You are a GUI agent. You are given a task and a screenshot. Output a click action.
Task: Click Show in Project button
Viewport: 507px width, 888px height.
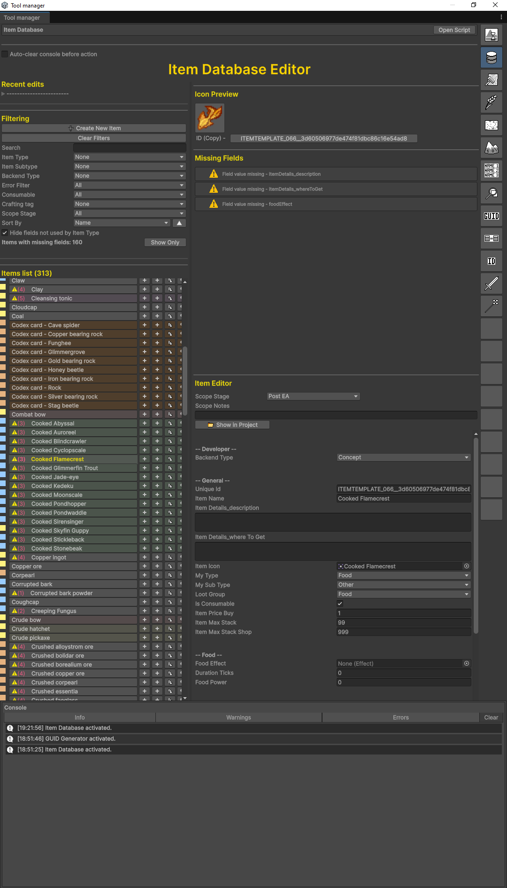(x=232, y=425)
